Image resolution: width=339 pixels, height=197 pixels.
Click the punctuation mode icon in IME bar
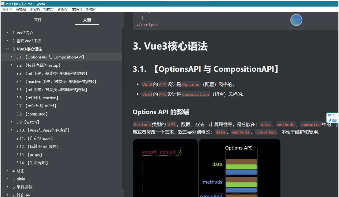click(335, 116)
